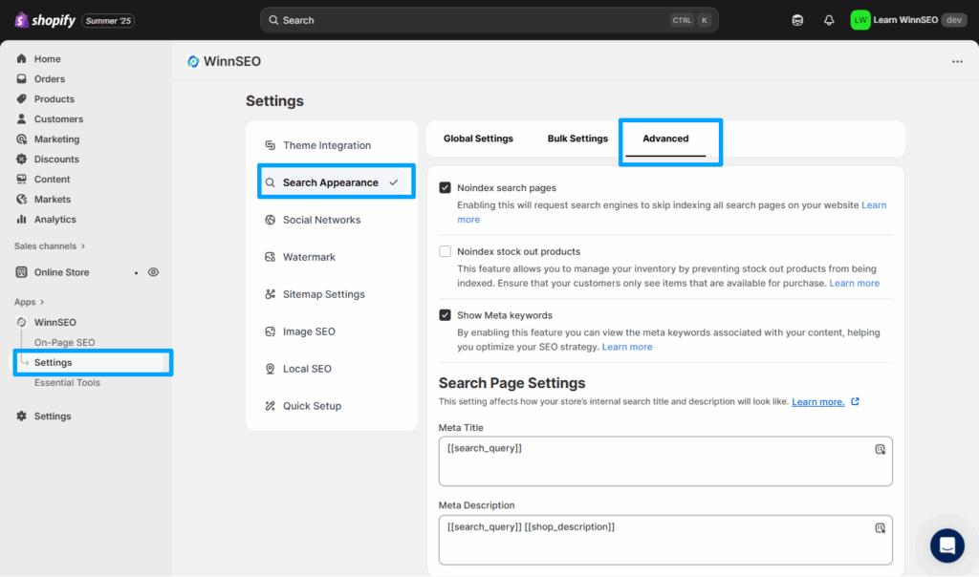Screen dimensions: 979x577
Task: Open the chat support bubble
Action: pos(947,545)
